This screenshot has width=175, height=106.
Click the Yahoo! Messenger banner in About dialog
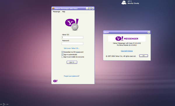127,39
